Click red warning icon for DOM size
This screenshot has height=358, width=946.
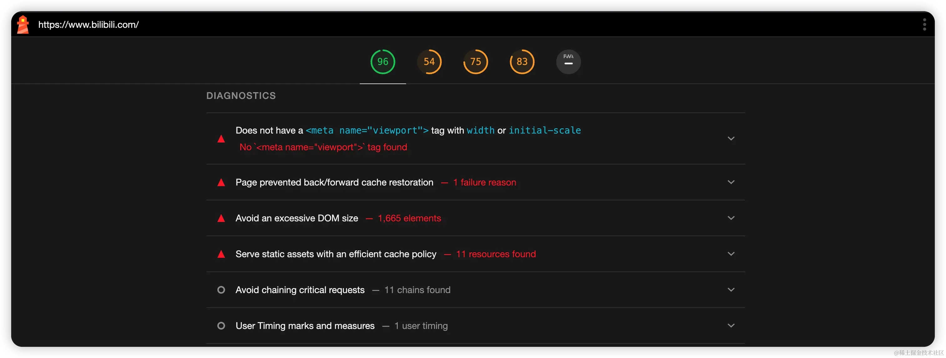(x=221, y=219)
